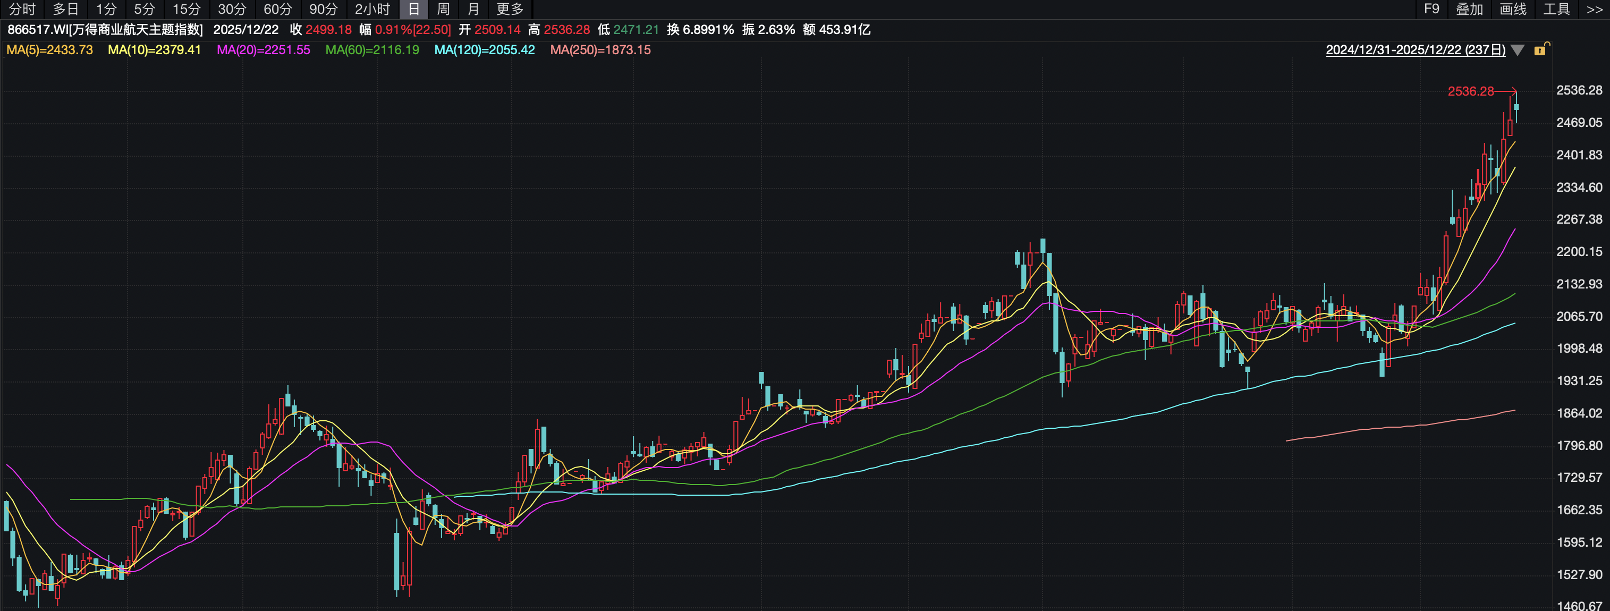Viewport: 1610px width, 611px height.
Task: Click the magenta MA(20) indicator label
Action: point(263,50)
